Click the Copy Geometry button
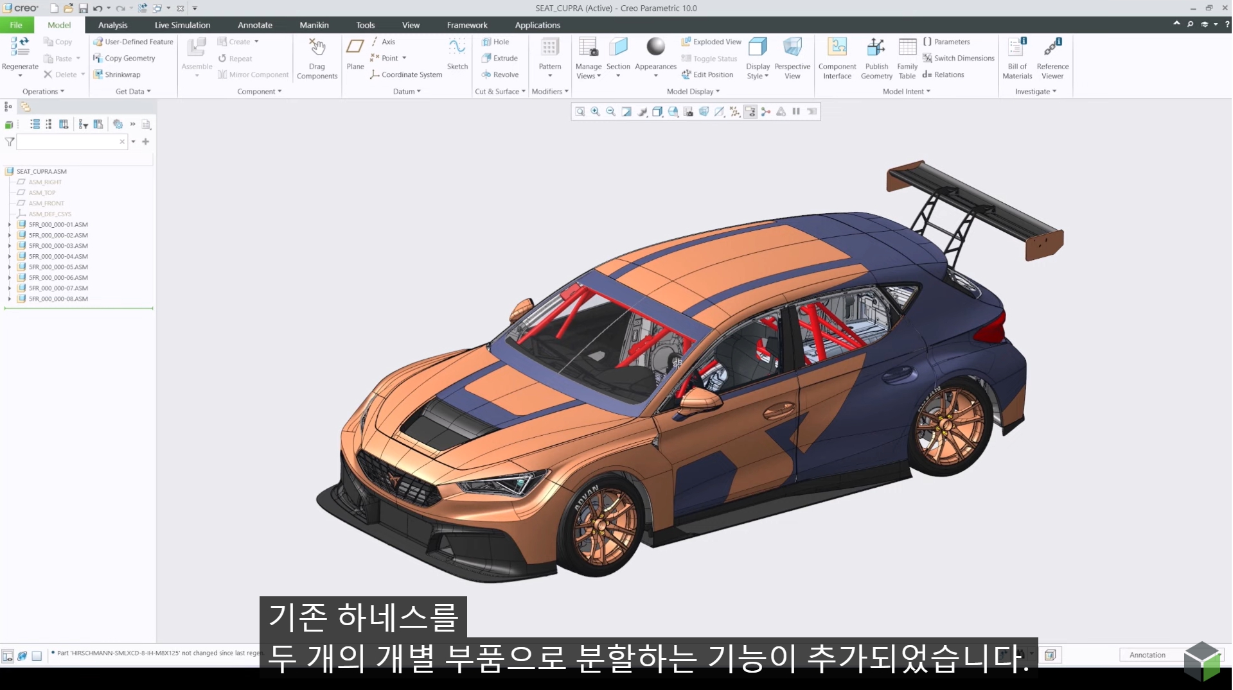Screen dimensions: 1233x690 pos(124,58)
